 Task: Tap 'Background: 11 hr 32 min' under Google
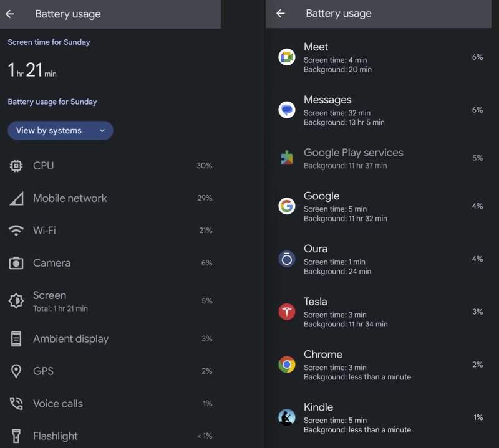[x=346, y=219]
